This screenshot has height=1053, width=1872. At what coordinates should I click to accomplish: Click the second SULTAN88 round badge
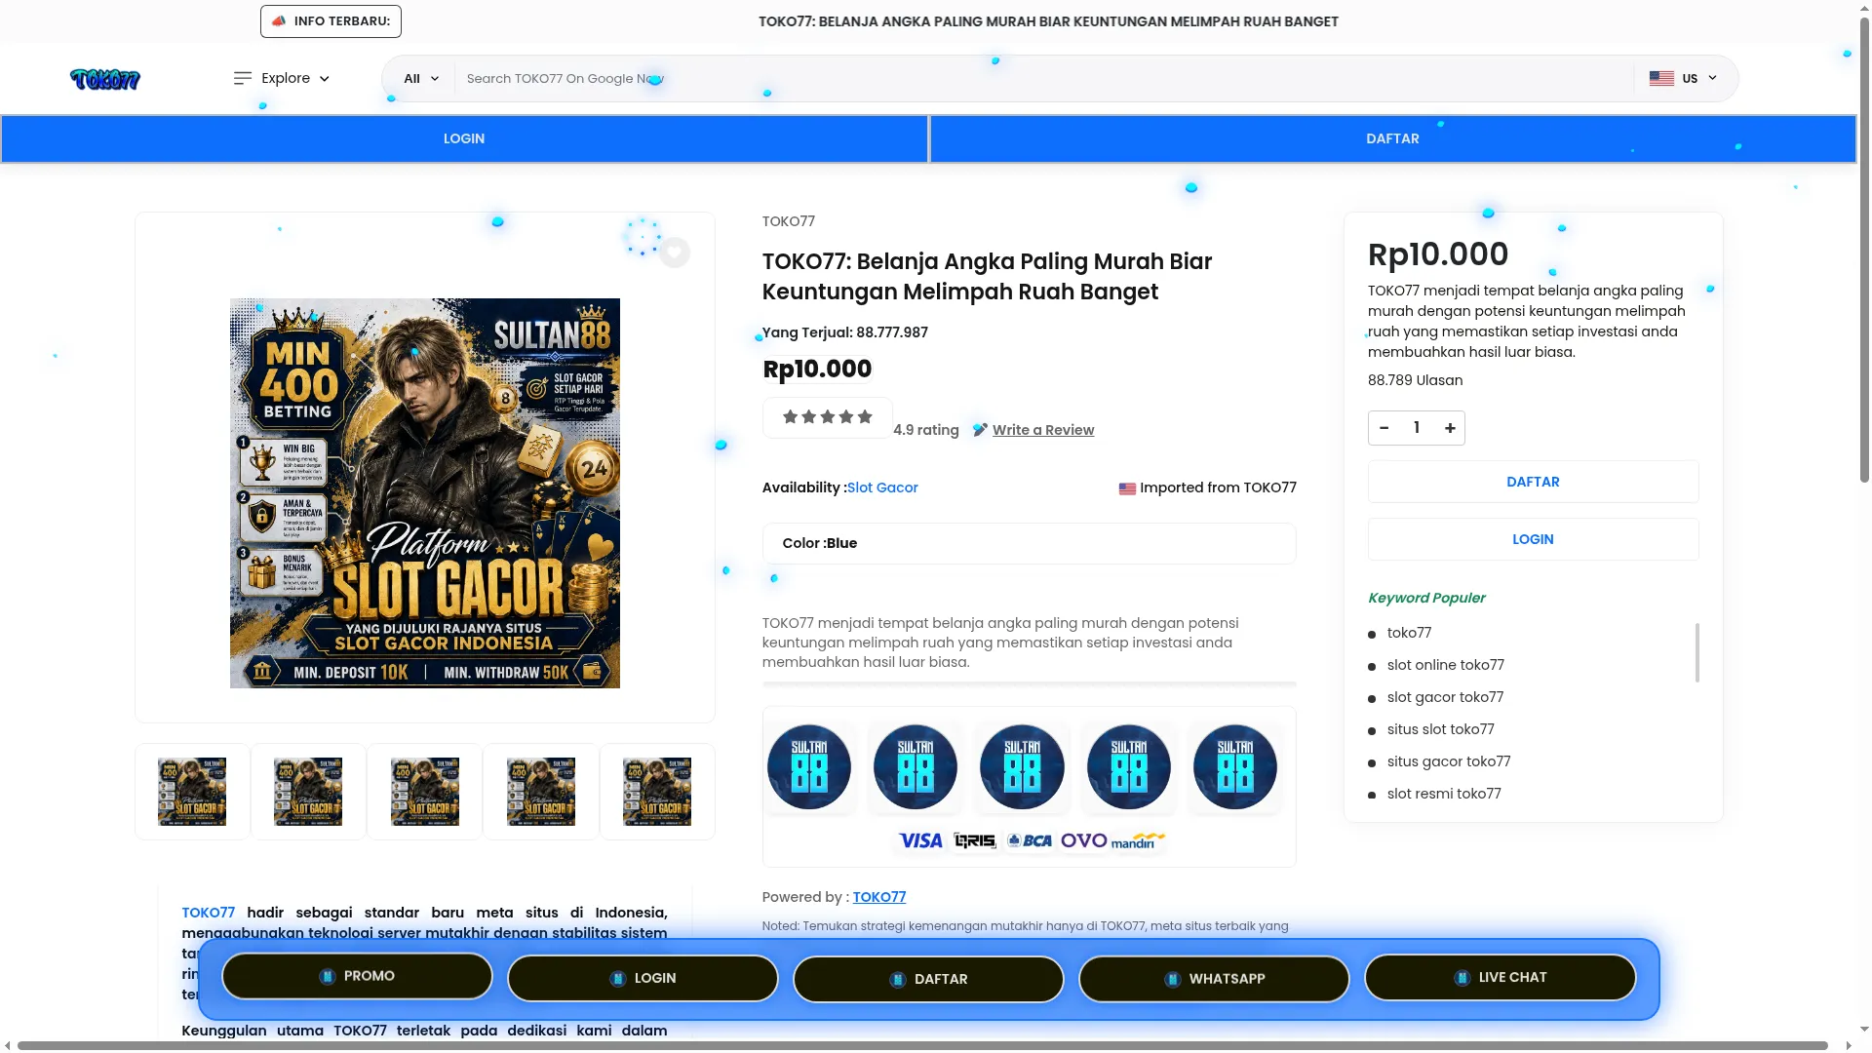916,767
